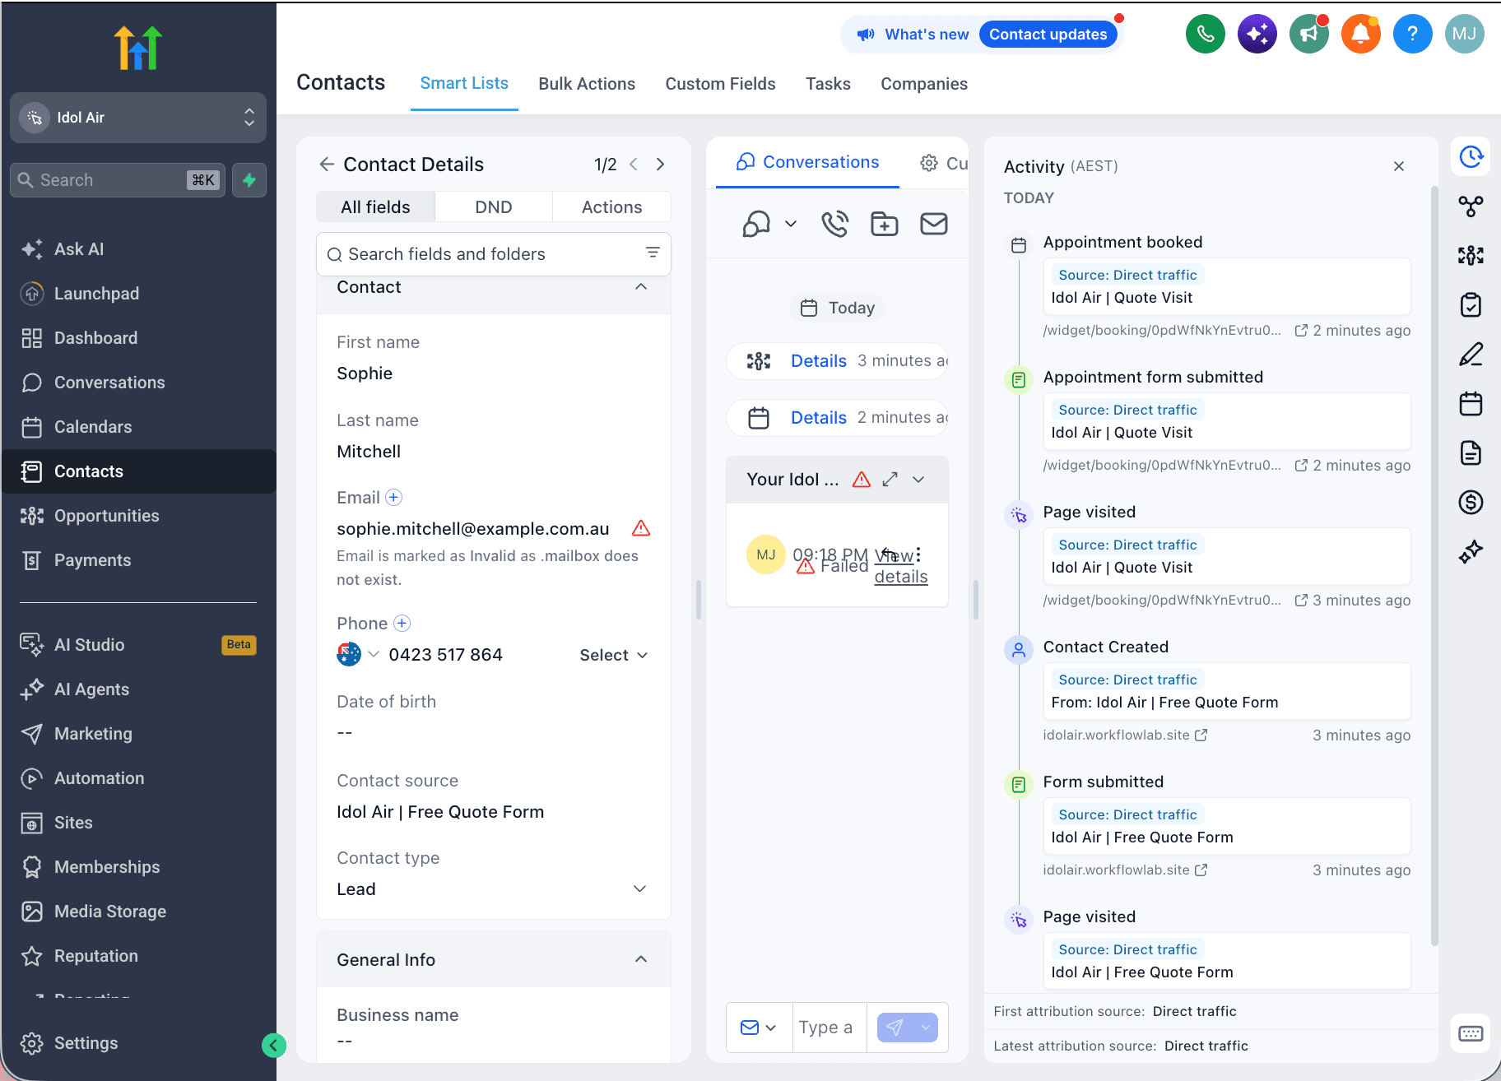The width and height of the screenshot is (1501, 1081).
Task: Collapse the sidebar with the green arrow
Action: click(273, 1045)
